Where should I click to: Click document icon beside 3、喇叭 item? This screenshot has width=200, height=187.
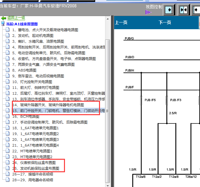click(x=7, y=41)
